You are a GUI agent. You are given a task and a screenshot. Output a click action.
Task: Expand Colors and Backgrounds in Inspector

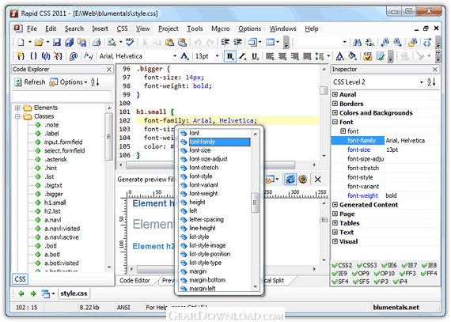pos(335,113)
